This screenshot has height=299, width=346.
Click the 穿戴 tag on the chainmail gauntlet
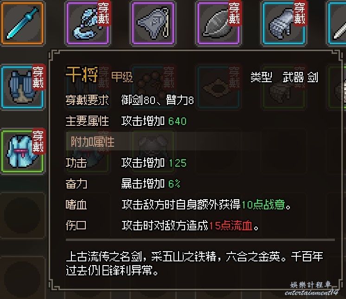click(300, 13)
